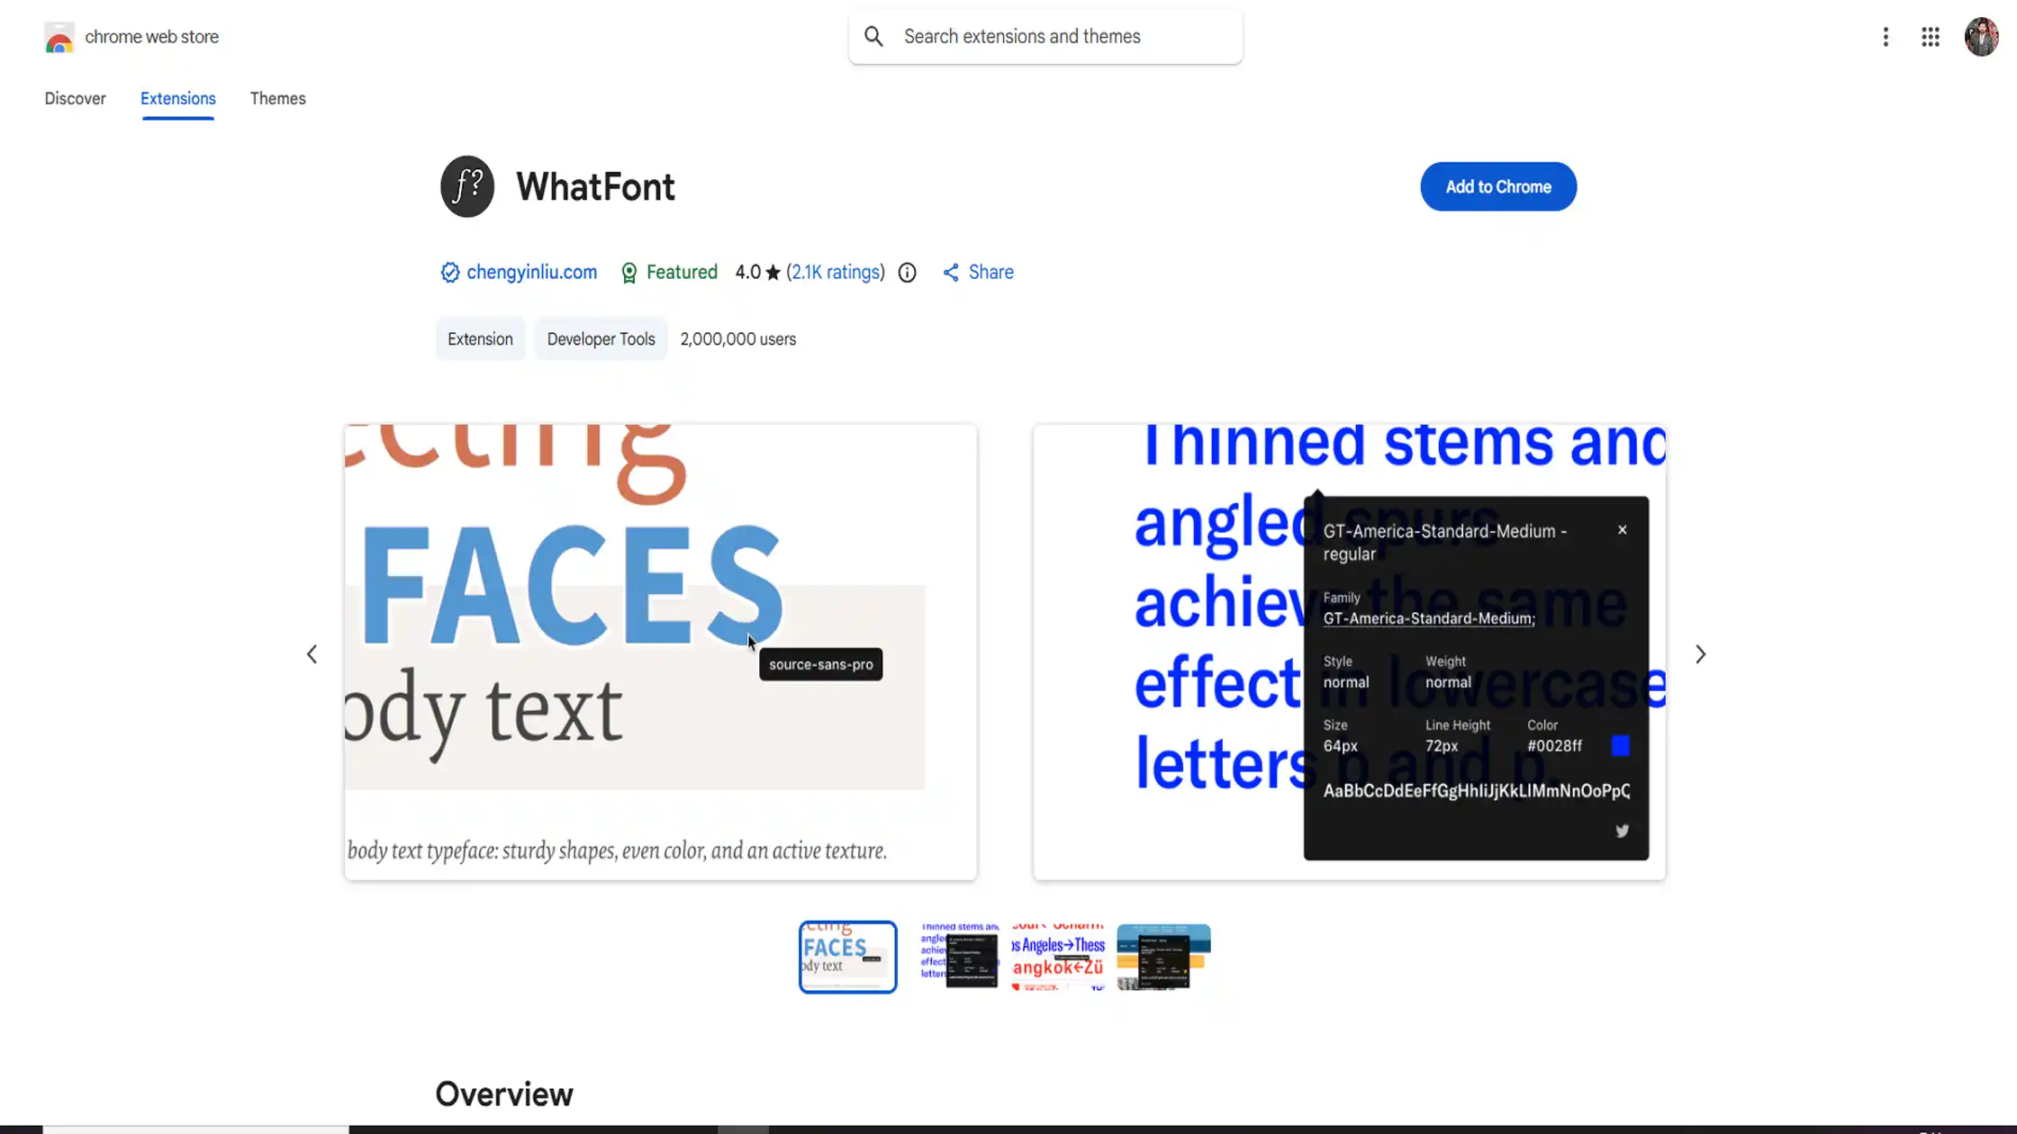The width and height of the screenshot is (2017, 1134).
Task: Click the rating star icon
Action: coord(773,273)
